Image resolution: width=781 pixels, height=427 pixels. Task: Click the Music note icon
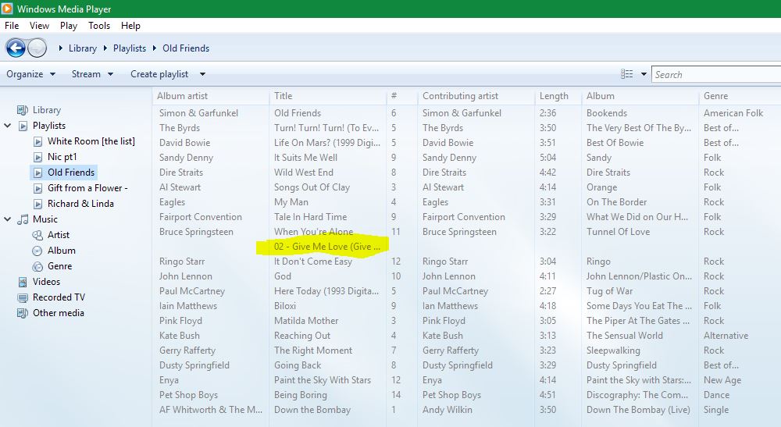tap(23, 219)
